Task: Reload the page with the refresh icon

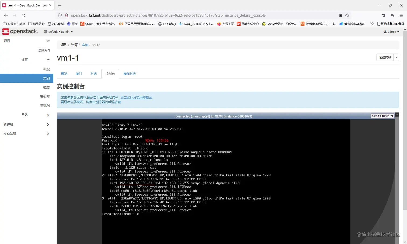Action: coord(23,16)
